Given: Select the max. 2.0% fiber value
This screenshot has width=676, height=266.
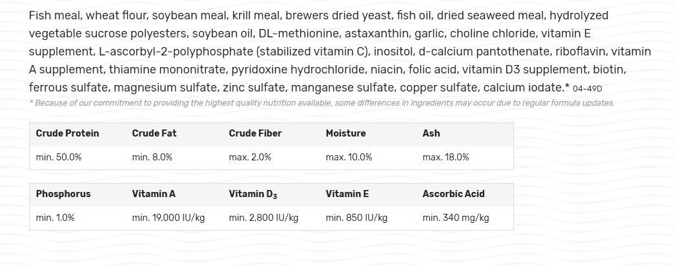Looking at the screenshot, I should click(250, 157).
